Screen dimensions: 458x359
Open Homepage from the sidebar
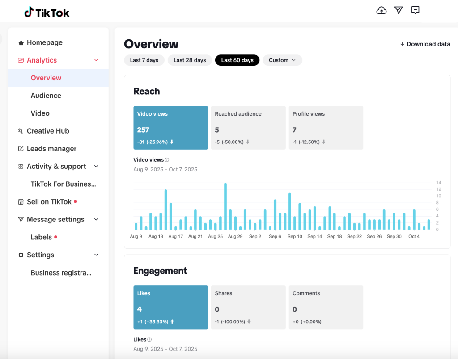pyautogui.click(x=44, y=43)
